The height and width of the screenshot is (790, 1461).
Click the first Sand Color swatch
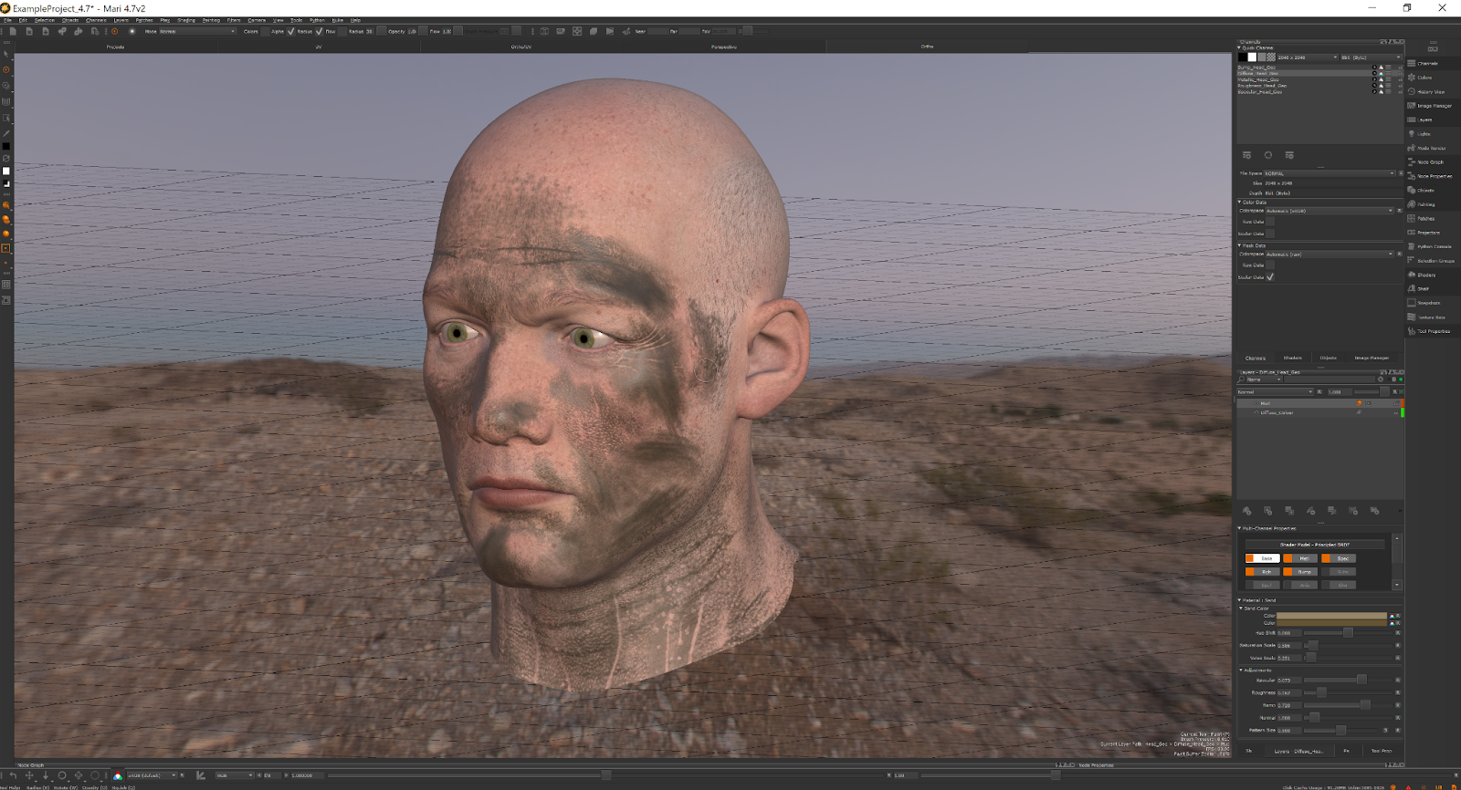(x=1331, y=616)
